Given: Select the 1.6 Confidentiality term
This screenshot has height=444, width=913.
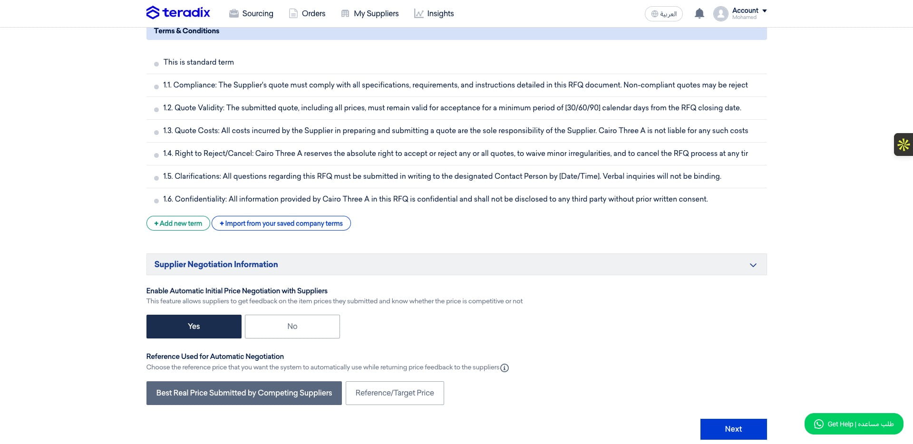Looking at the screenshot, I should 456,199.
